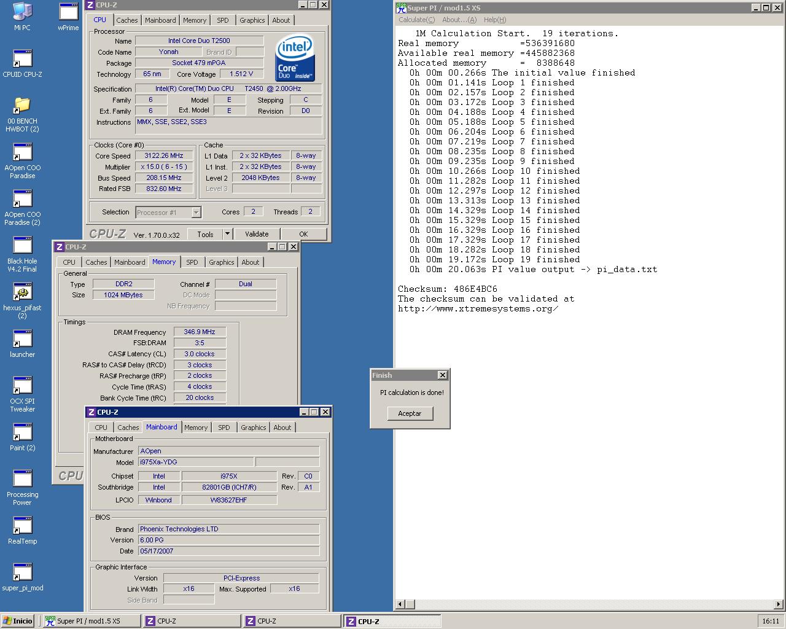Click the BIOS Date 05/17/2007 field
This screenshot has width=786, height=629.
click(x=228, y=551)
